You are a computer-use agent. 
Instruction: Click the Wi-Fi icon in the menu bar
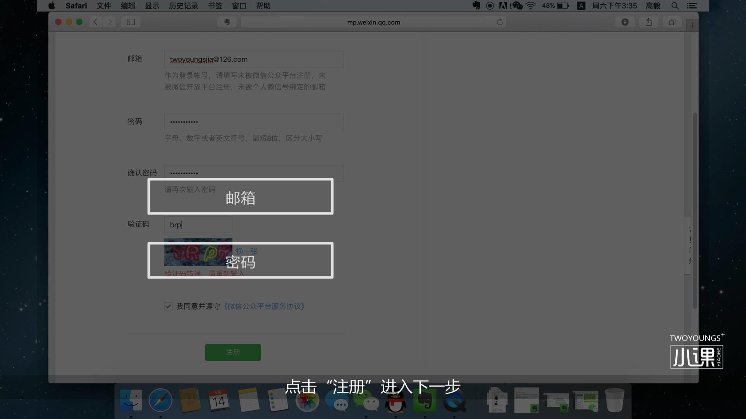tap(531, 6)
